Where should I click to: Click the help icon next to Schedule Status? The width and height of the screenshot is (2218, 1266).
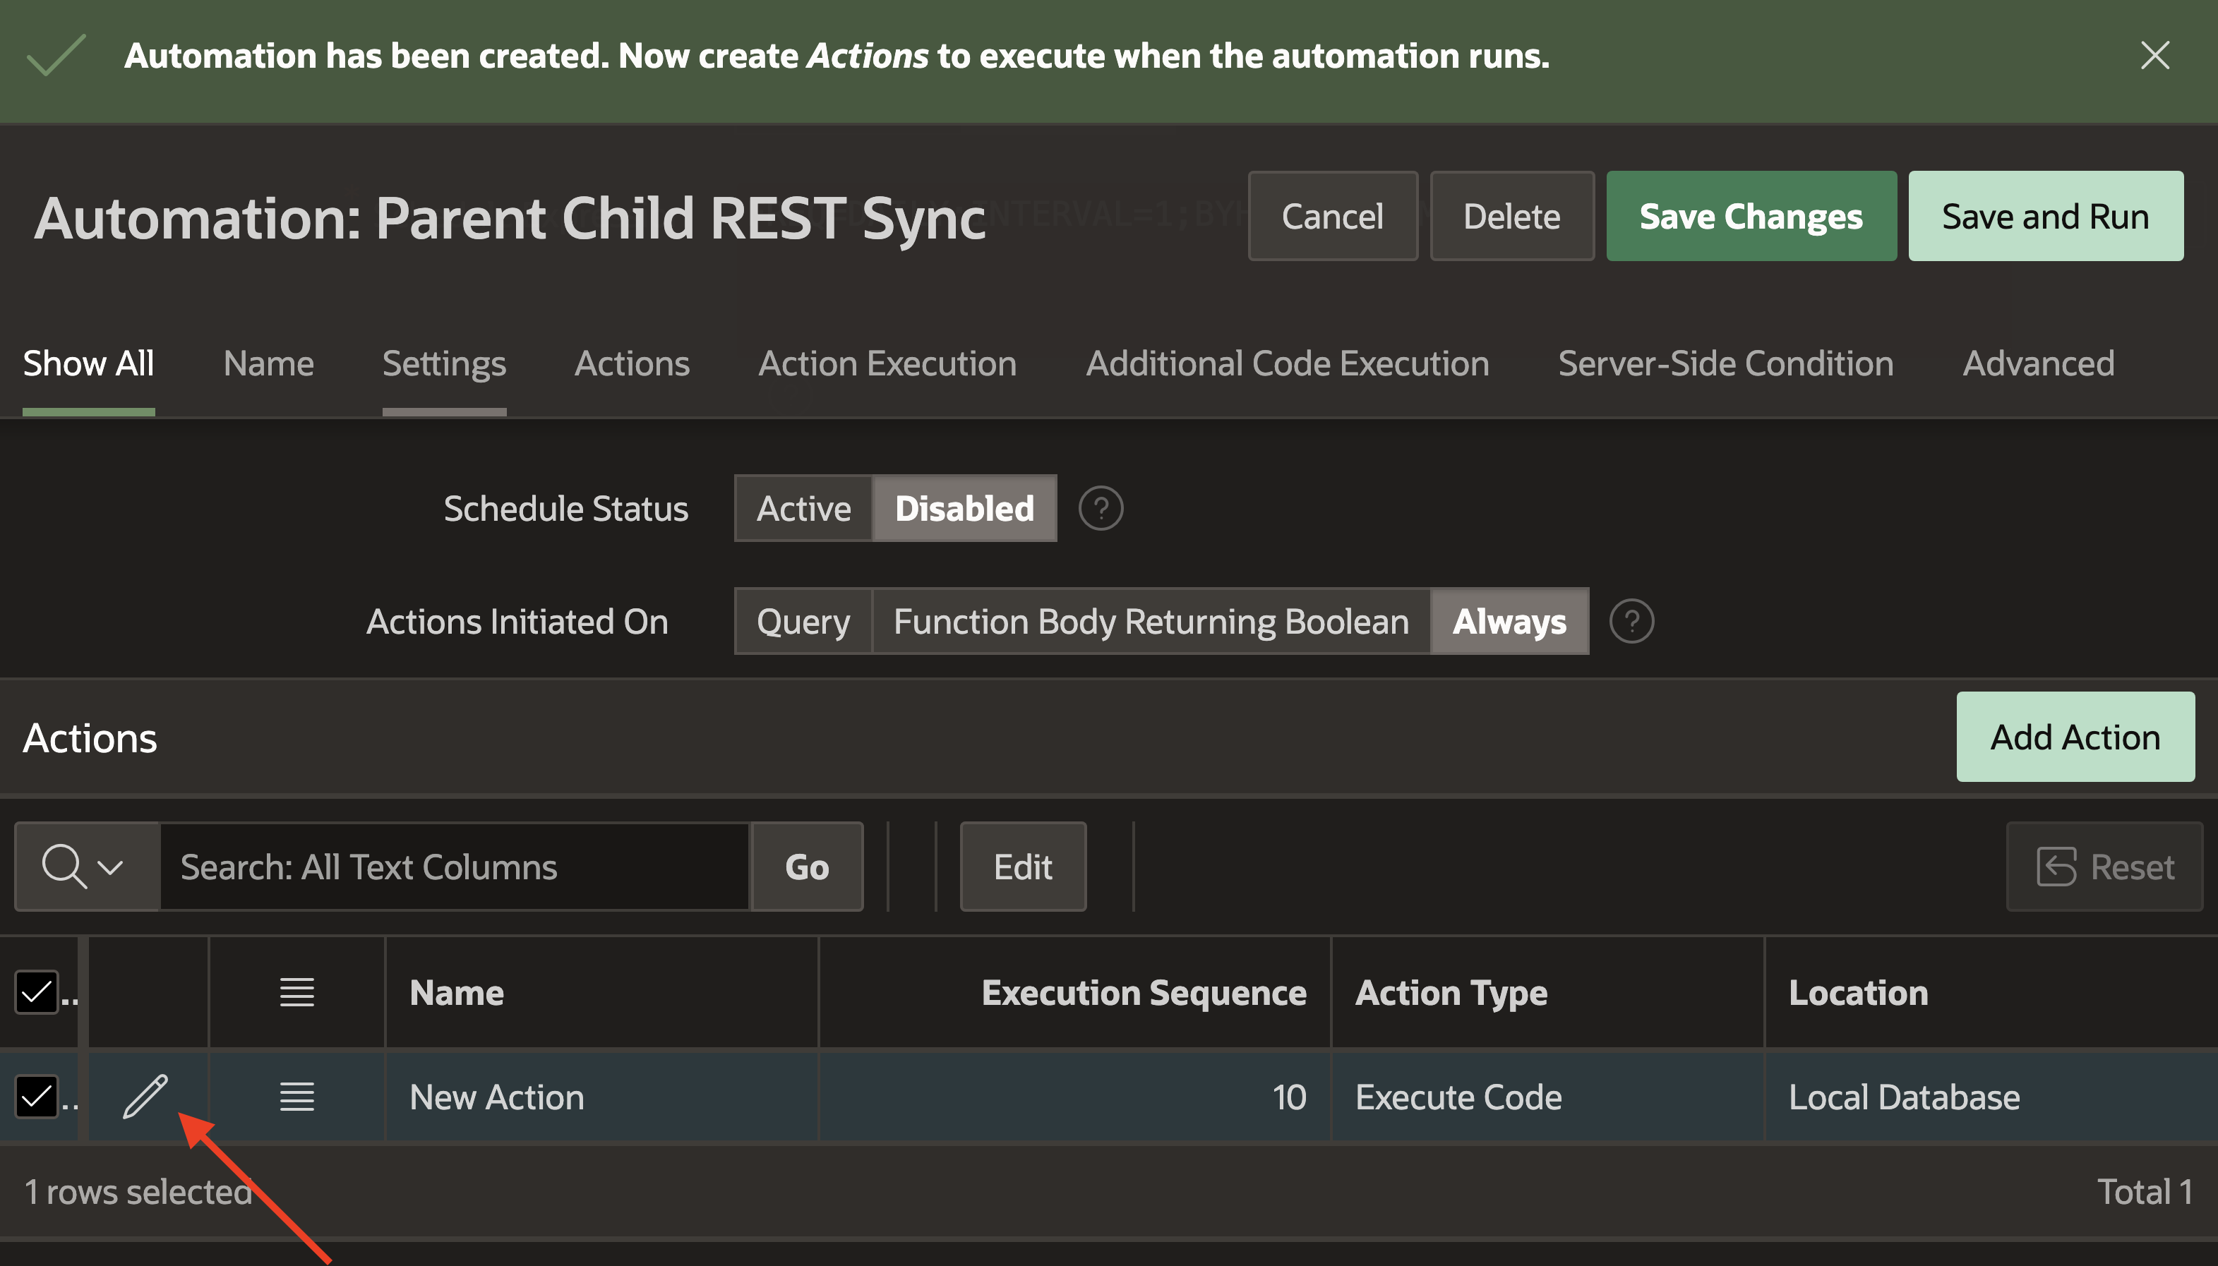coord(1101,508)
